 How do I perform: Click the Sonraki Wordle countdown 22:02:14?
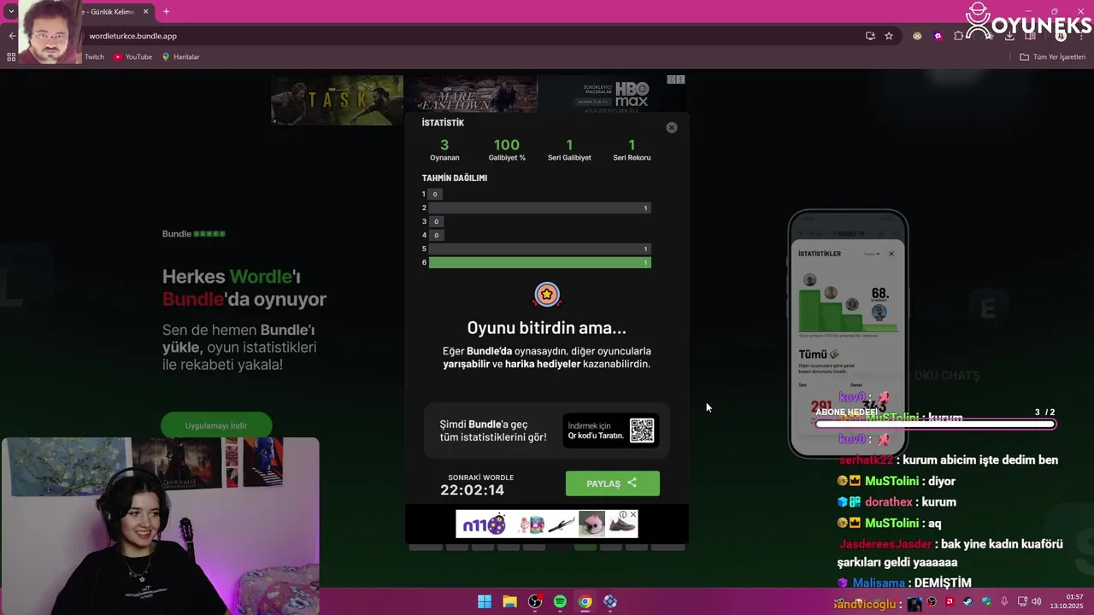tap(472, 490)
